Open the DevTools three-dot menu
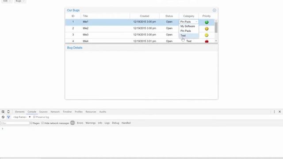The height and width of the screenshot is (159, 283). pyautogui.click(x=274, y=112)
